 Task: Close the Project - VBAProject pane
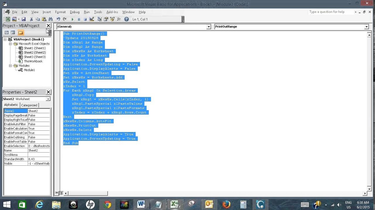49,26
